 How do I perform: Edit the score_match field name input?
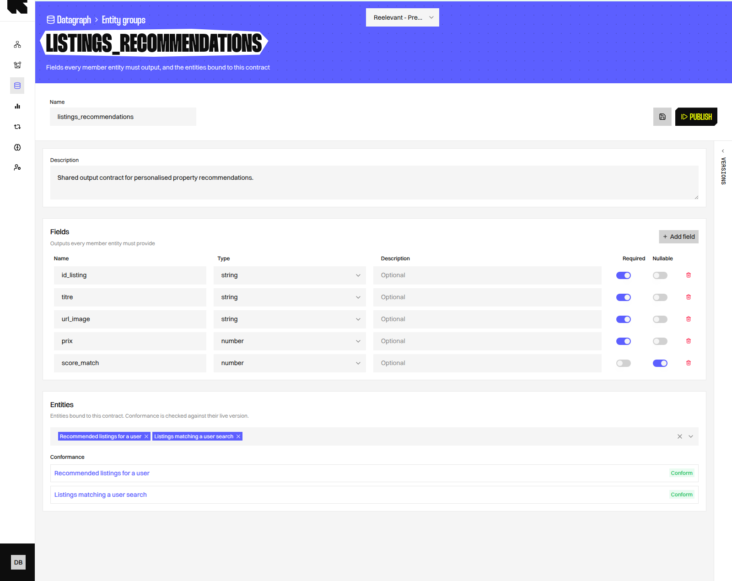coord(130,363)
